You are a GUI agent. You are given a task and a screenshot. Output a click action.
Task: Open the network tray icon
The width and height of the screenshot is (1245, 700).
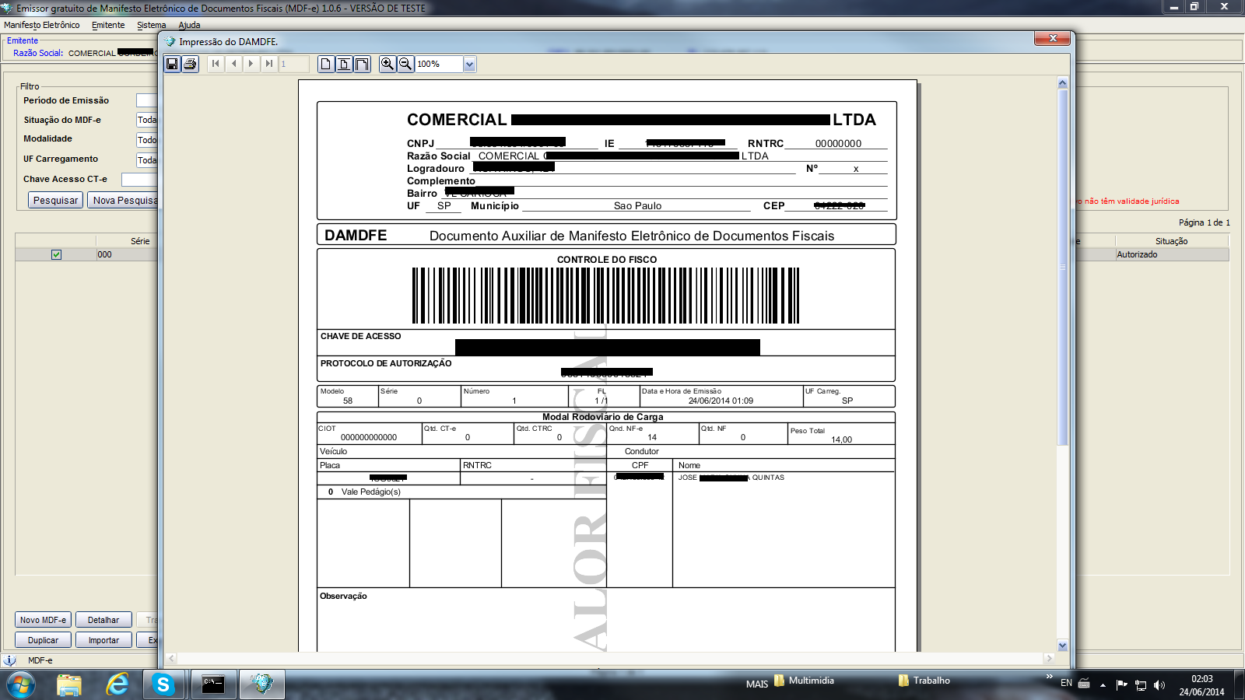tap(1141, 684)
